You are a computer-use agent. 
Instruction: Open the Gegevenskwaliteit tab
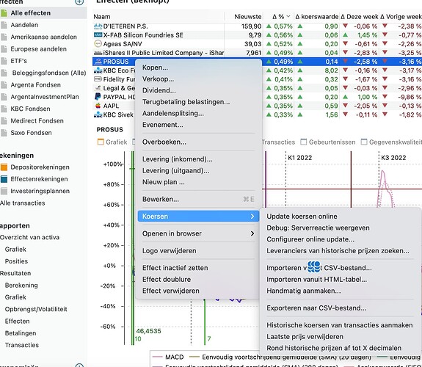click(x=391, y=142)
